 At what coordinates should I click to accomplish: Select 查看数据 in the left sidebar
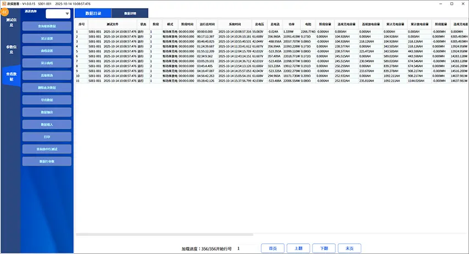pos(10,76)
